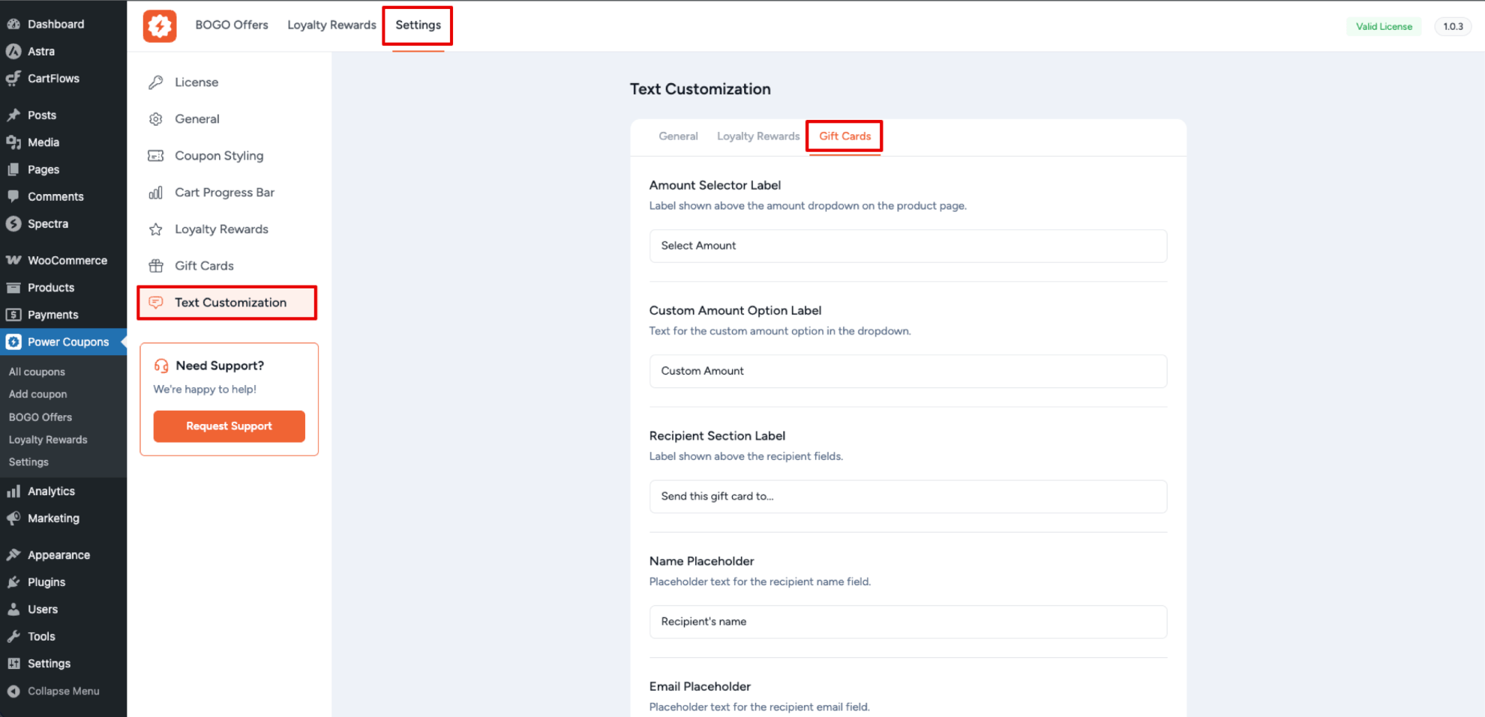Focus the Custom Amount Option Label field
The width and height of the screenshot is (1485, 717).
point(907,371)
